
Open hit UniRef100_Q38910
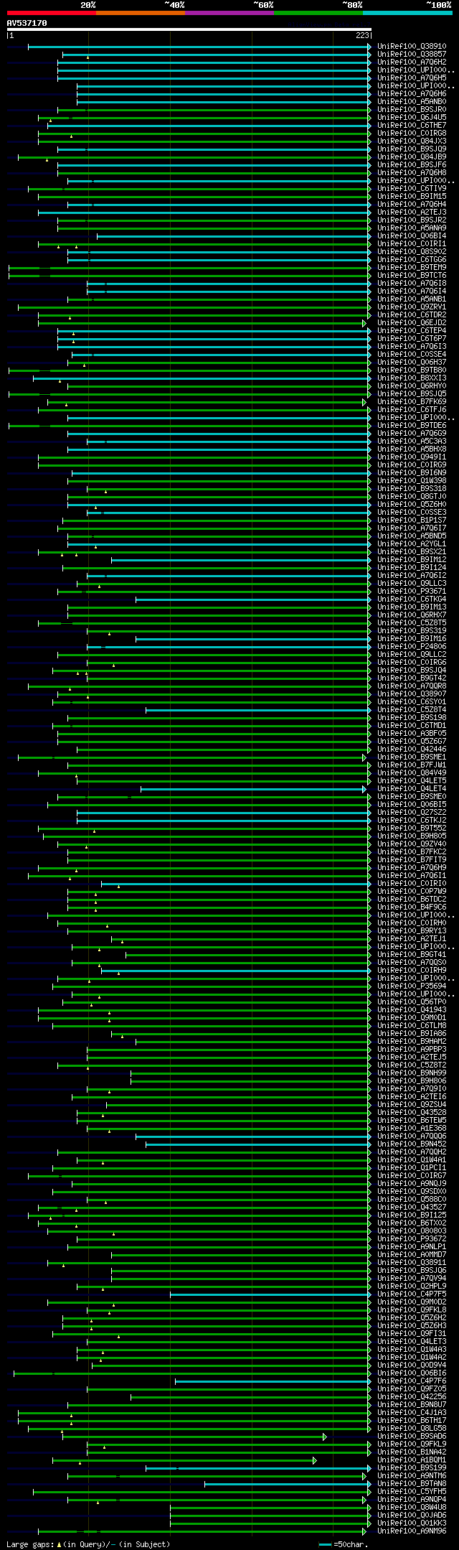click(x=412, y=47)
